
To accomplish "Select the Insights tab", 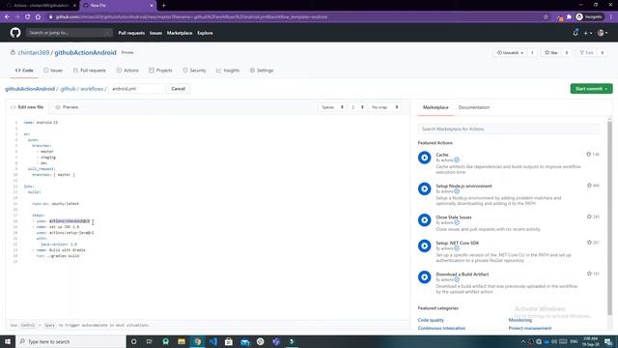I will tap(228, 71).
